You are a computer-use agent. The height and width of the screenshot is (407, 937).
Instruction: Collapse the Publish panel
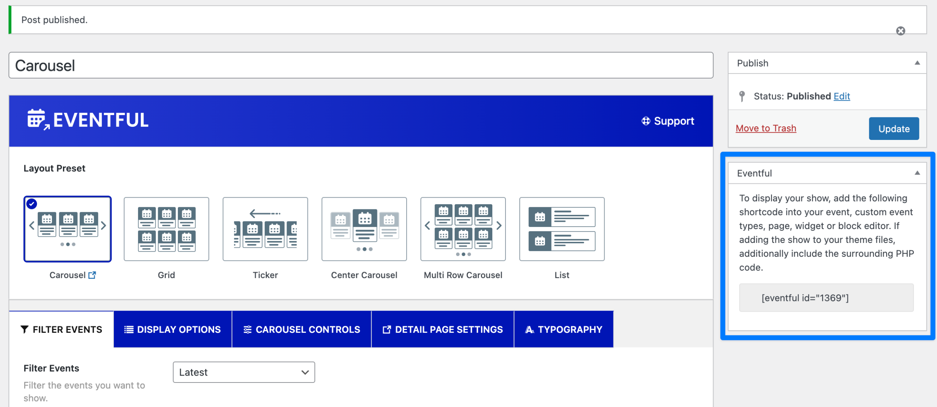coord(917,63)
